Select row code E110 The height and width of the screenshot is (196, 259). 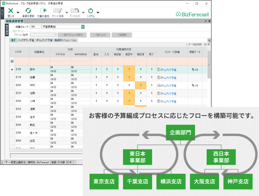[x=19, y=77]
